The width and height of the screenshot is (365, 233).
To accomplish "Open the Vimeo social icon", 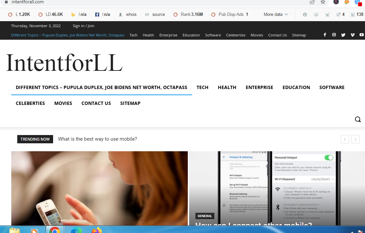I will tap(352, 35).
